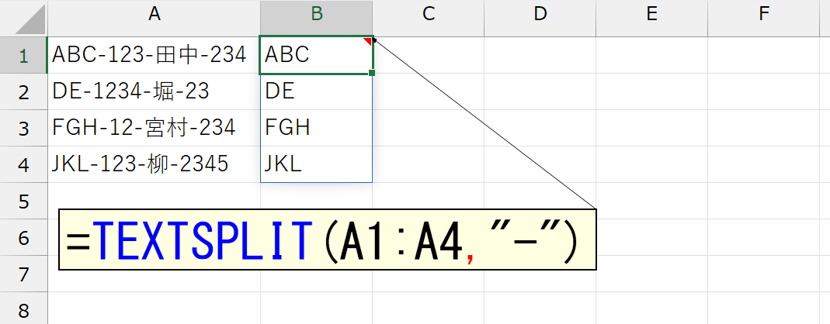
Task: Select row 8 header
Action: (x=23, y=308)
